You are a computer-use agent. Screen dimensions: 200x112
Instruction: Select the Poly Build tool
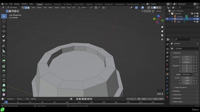point(4,85)
